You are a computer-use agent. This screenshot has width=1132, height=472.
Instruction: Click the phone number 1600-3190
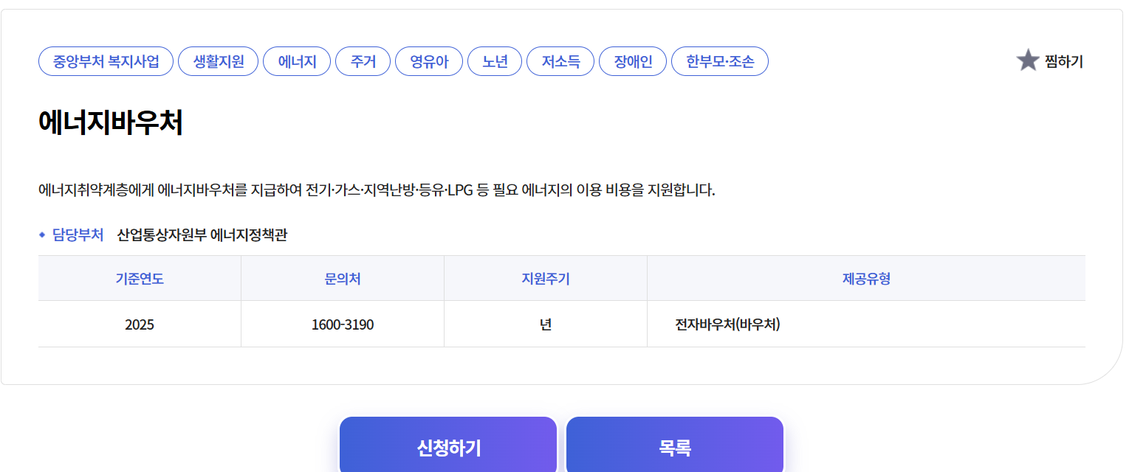(342, 323)
